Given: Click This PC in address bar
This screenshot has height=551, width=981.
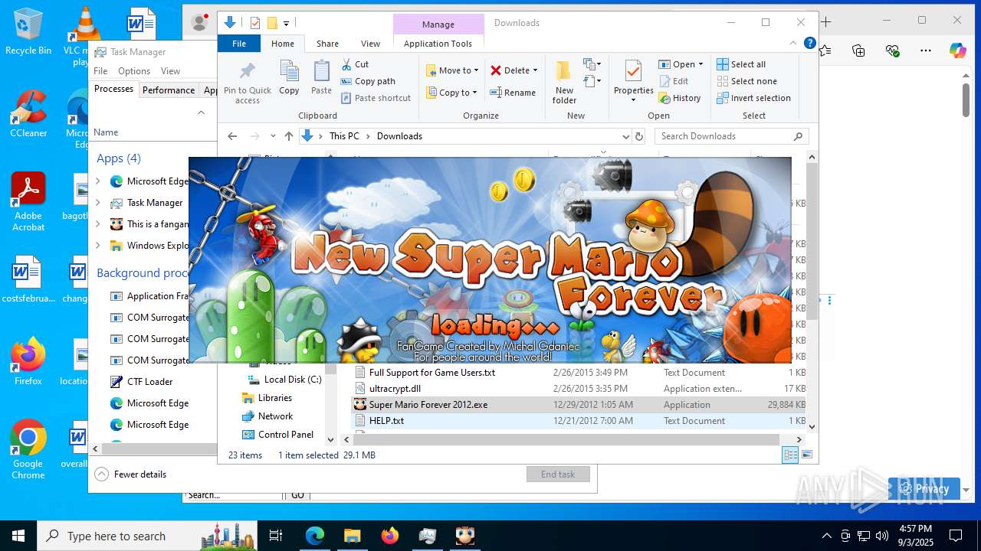Looking at the screenshot, I should tap(344, 136).
